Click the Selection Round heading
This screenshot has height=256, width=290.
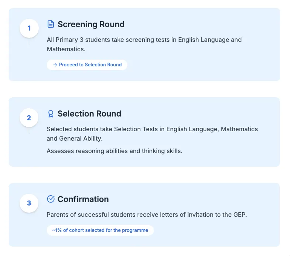coord(89,113)
